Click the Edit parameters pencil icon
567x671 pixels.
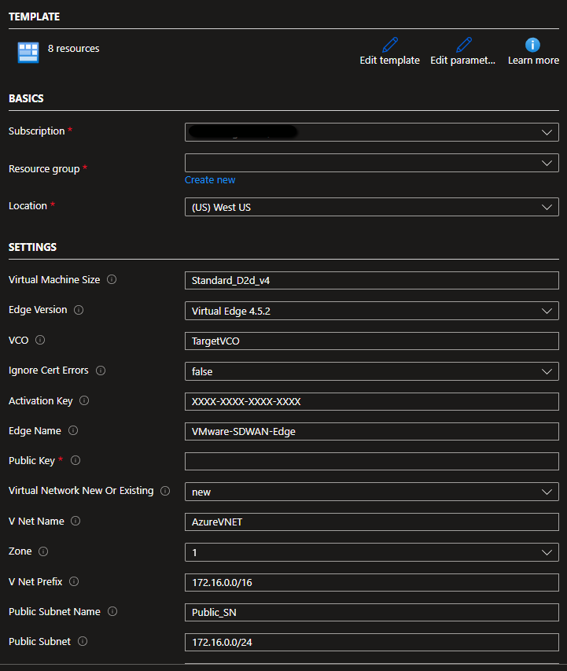tap(463, 45)
